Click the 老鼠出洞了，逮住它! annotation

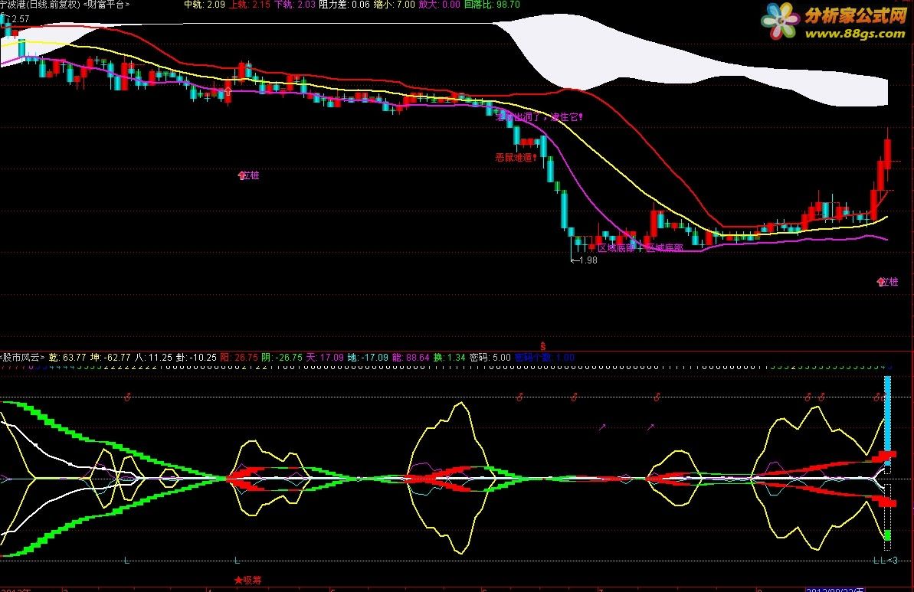pos(539,117)
